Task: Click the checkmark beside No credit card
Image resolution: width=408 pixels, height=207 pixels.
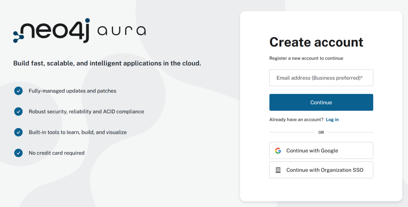Action: point(18,153)
